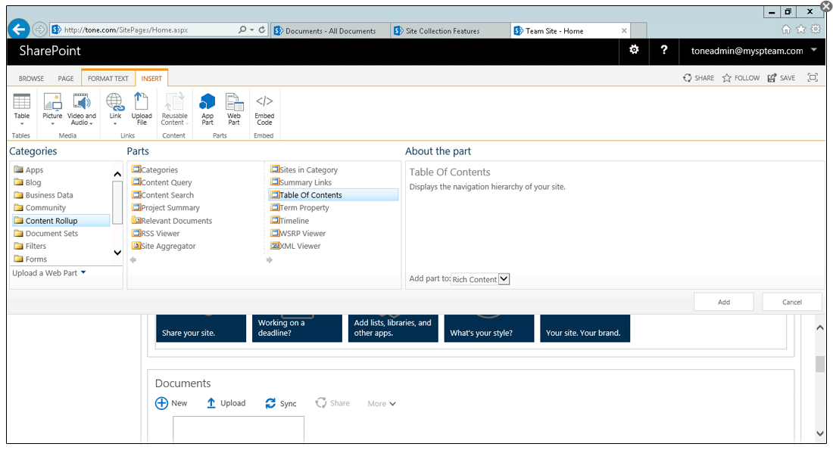
Task: Choose Upload File in the ribbon
Action: click(x=142, y=109)
